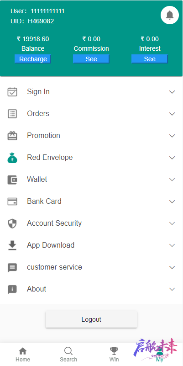Click the Red Envelope money bag icon
Screen dimensions: 183x366
(x=12, y=158)
